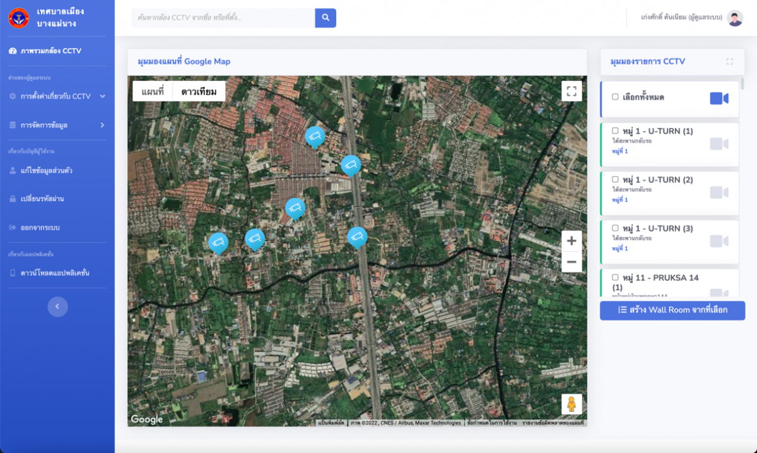
Task: Toggle fullscreen view of the map
Action: point(572,91)
